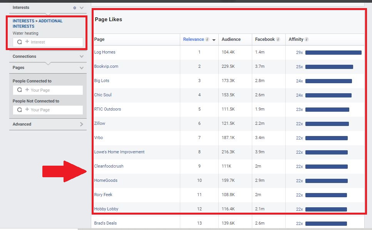Sort by the Audience column header
The image size is (372, 230).
pyautogui.click(x=231, y=39)
